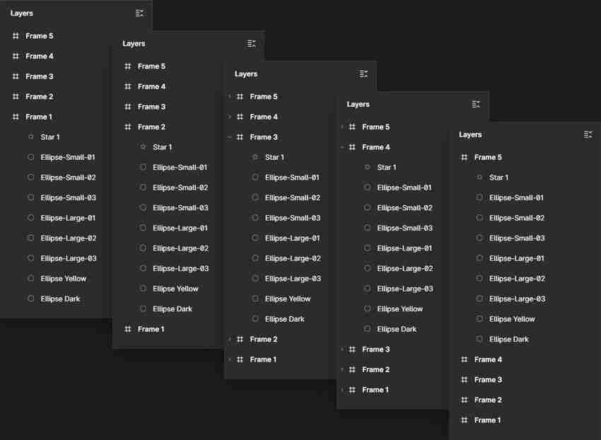Click collapse-all layers icon in second panel
Viewport: 601px width, 440px height.
(x=251, y=44)
